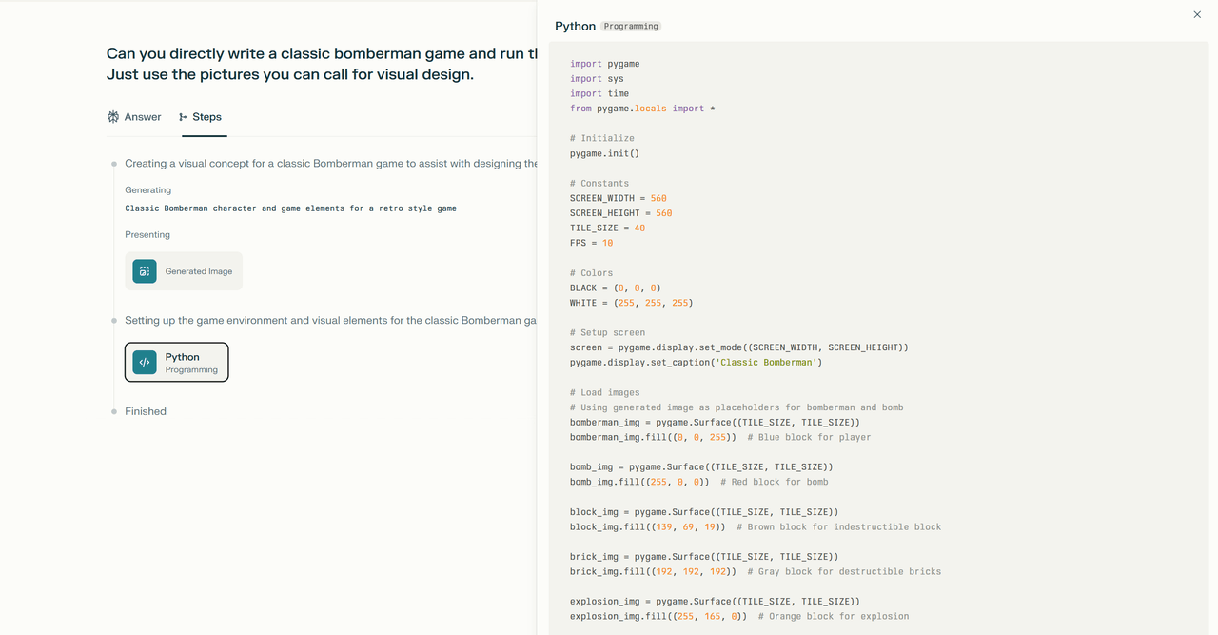Click the 'import pygame' code line
Image resolution: width=1218 pixels, height=635 pixels.
click(604, 64)
